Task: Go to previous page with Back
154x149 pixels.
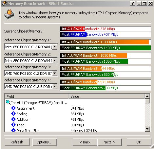Action: (x=85, y=142)
